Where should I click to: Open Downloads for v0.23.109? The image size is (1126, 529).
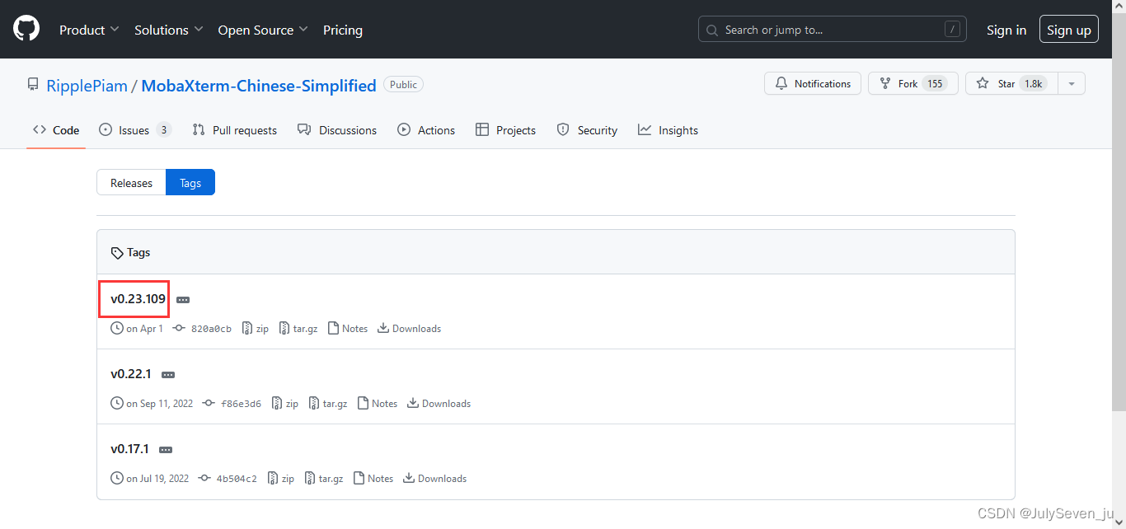410,329
